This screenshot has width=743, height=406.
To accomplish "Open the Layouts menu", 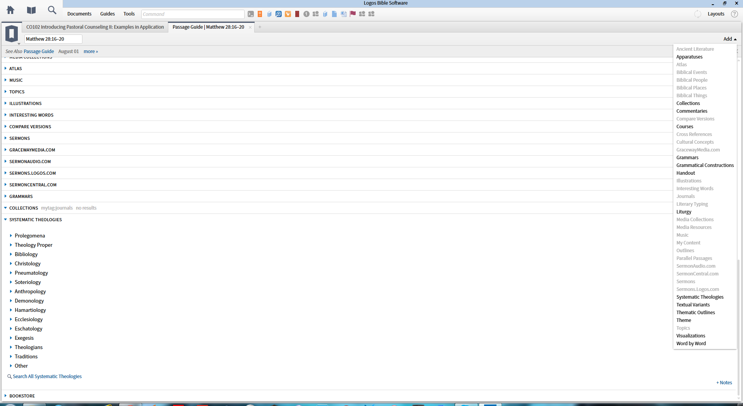I will (x=716, y=14).
